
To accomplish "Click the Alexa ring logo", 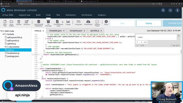I will click(3, 10).
